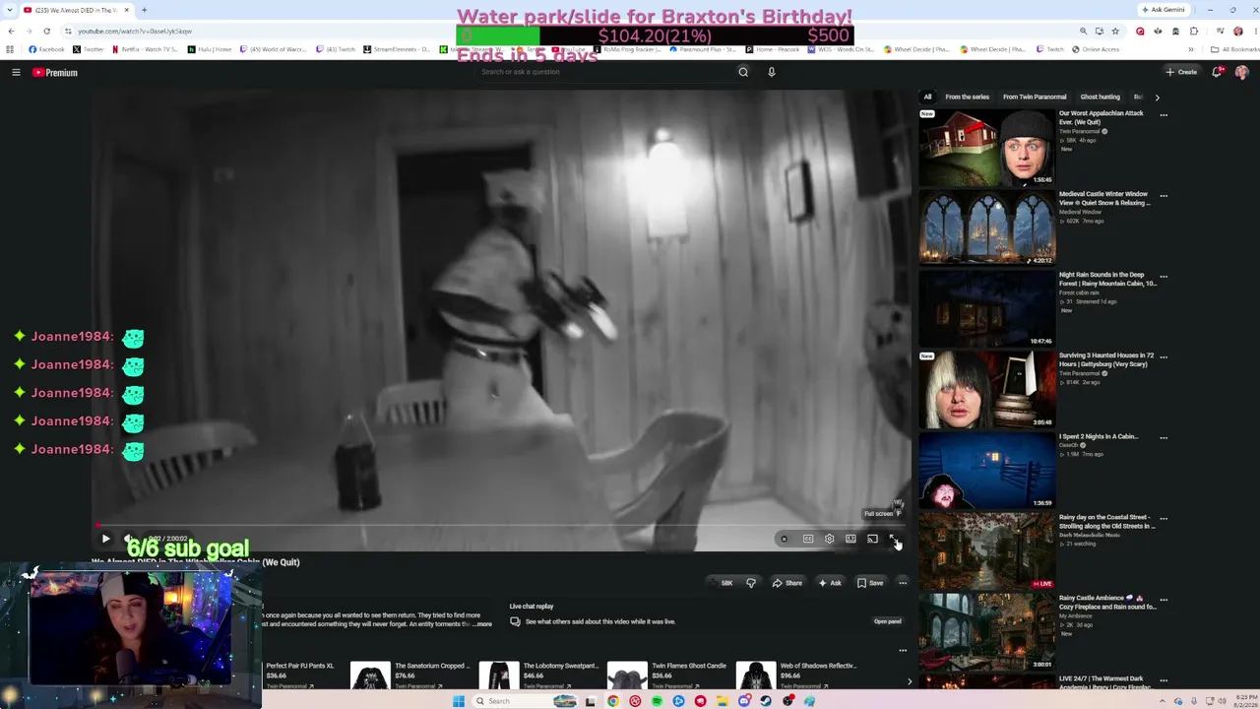This screenshot has width=1260, height=709.
Task: Open options for Surviving 3 Haunted Houses video
Action: click(1164, 357)
